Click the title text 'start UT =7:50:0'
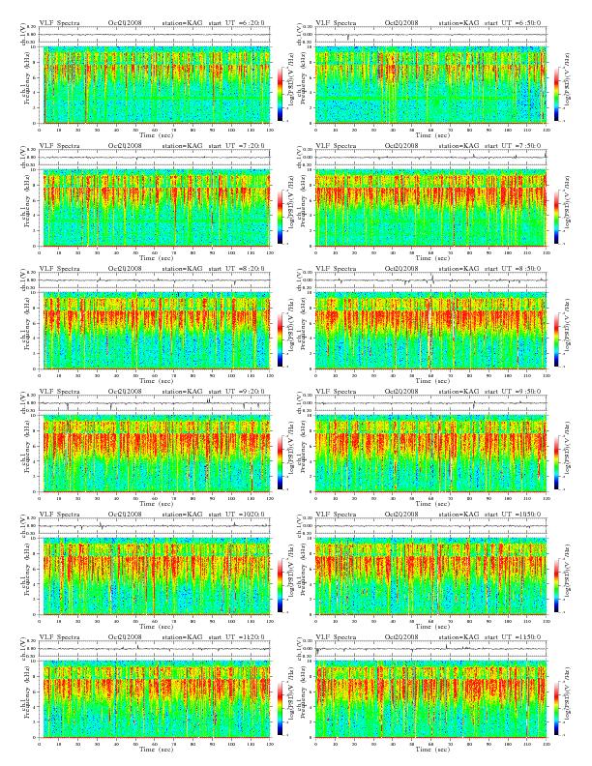The width and height of the screenshot is (592, 766). (513, 146)
